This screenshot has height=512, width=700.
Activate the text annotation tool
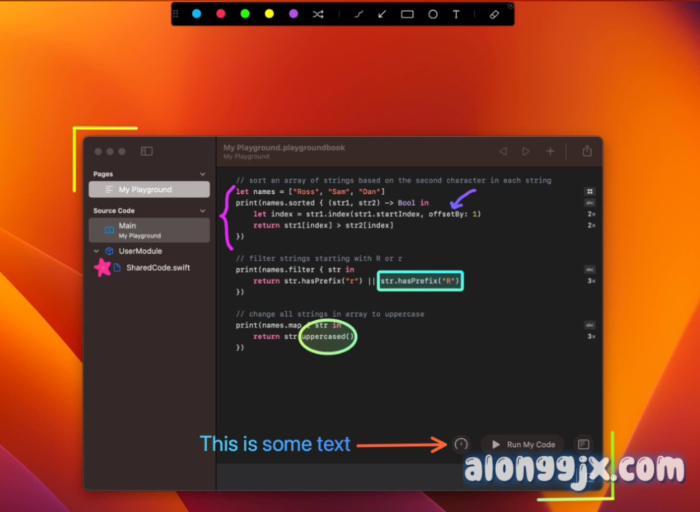pyautogui.click(x=456, y=14)
